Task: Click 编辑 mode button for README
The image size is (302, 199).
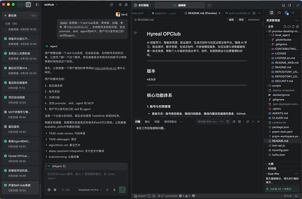Action: pyautogui.click(x=231, y=20)
